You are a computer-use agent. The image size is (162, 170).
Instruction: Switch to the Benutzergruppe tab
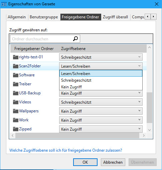pyautogui.click(x=44, y=17)
